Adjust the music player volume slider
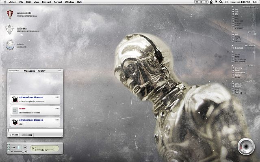The image size is (260, 162). [x=17, y=151]
